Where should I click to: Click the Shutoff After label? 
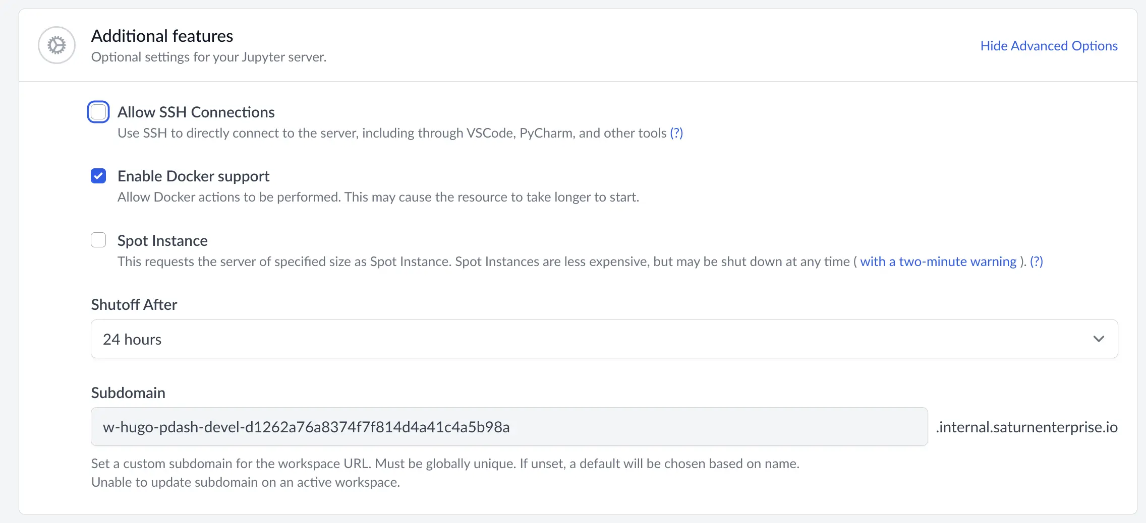coord(134,304)
